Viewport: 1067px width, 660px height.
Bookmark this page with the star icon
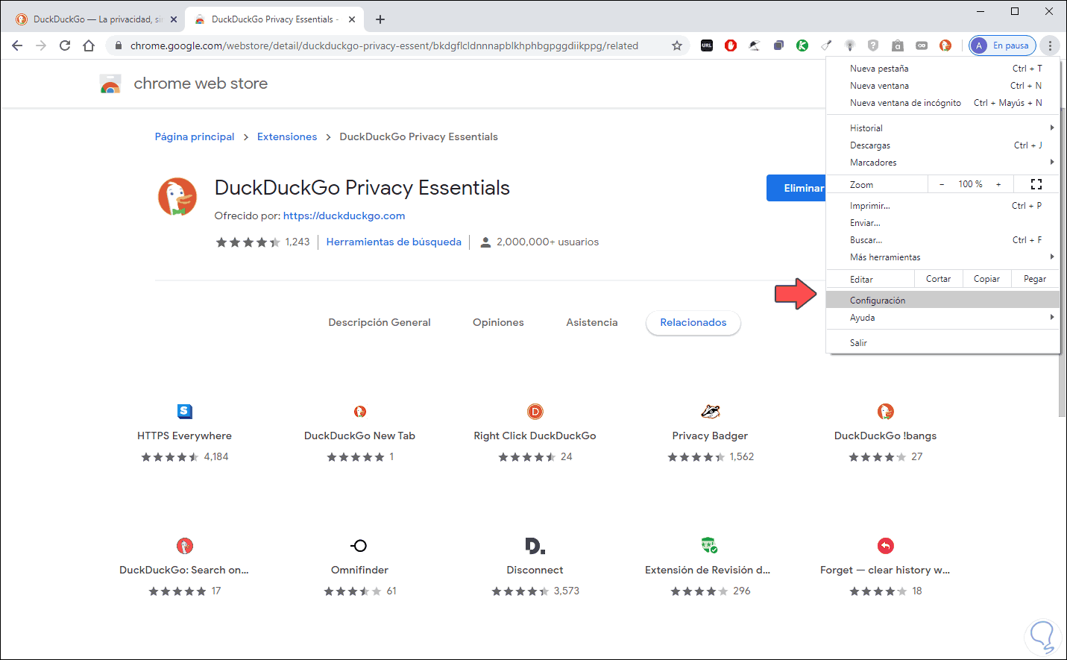pos(677,45)
